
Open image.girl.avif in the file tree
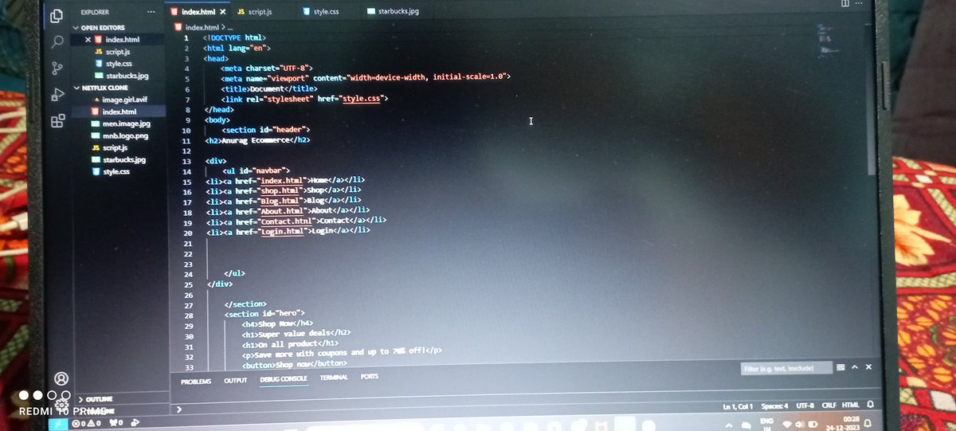[123, 100]
